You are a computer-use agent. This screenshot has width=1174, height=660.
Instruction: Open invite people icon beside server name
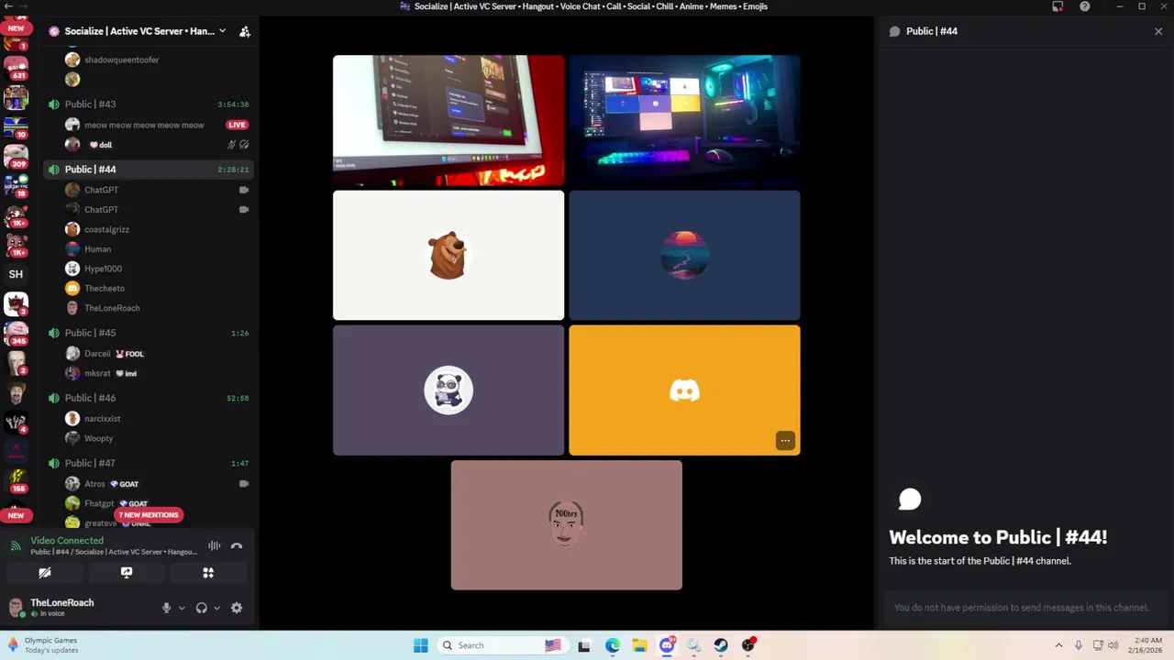coord(245,31)
